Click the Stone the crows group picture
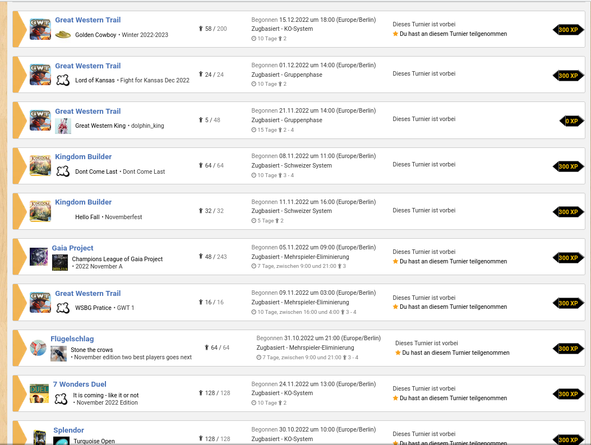 point(58,354)
